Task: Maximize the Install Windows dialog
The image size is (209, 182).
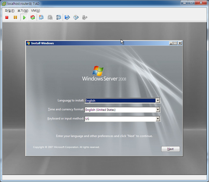Action: tap(175, 43)
